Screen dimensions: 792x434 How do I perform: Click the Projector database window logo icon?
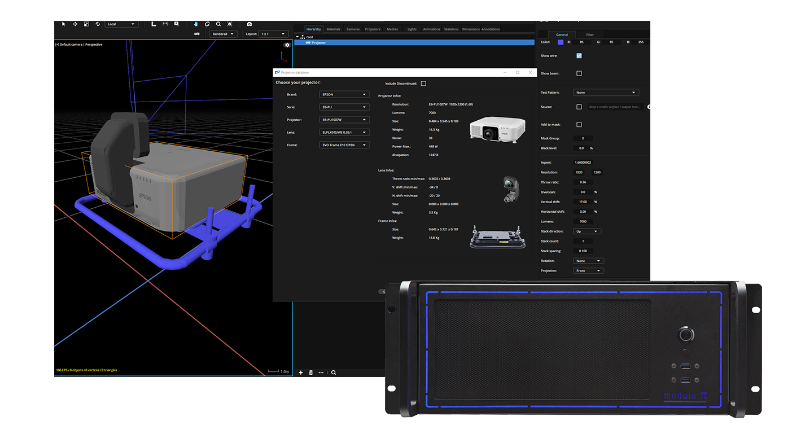pos(277,72)
